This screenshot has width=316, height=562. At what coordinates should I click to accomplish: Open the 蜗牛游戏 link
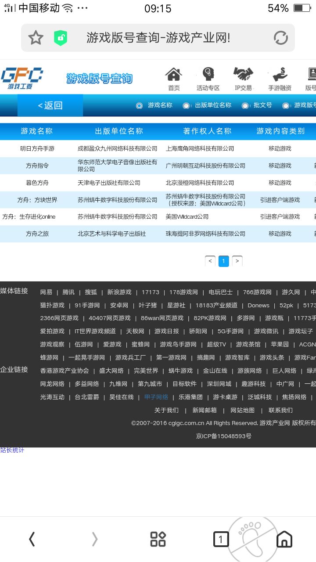[x=181, y=371]
